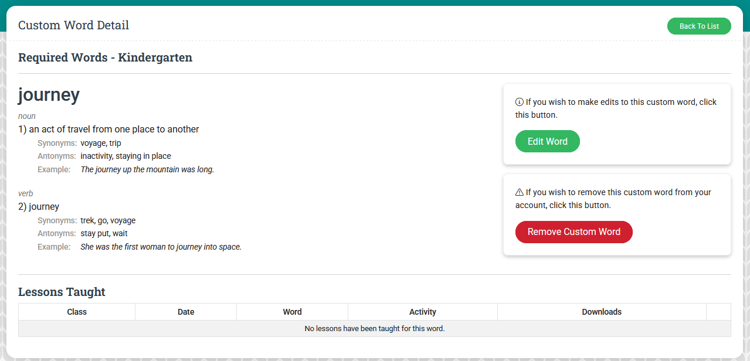Click the Lessons Taught section heading
The image size is (750, 361).
[62, 292]
